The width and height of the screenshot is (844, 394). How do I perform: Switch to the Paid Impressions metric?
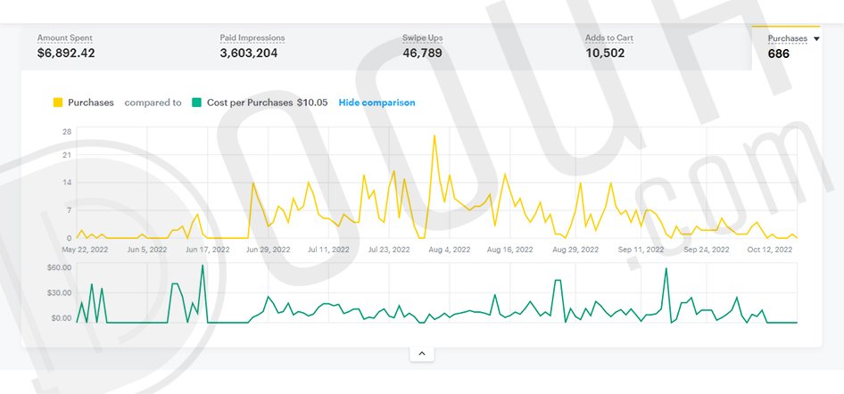[x=252, y=38]
